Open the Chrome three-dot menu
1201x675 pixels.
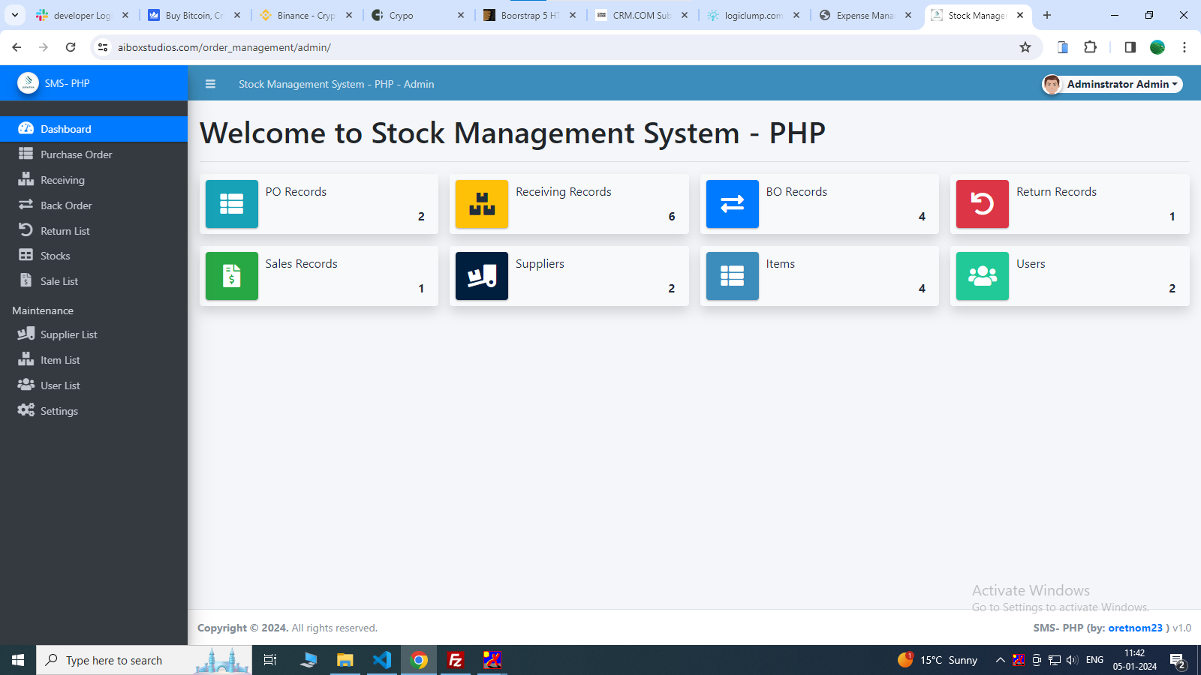[1184, 47]
